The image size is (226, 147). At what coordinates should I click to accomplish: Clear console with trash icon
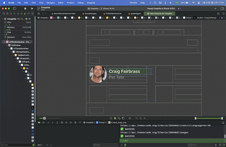pos(216,145)
